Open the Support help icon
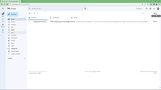This screenshot has width=161, height=90. [147, 9]
